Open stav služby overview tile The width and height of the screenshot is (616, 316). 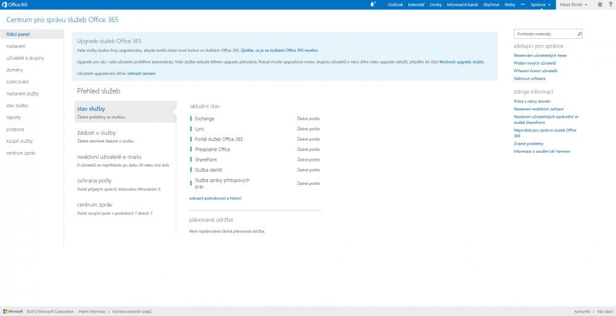(125, 111)
